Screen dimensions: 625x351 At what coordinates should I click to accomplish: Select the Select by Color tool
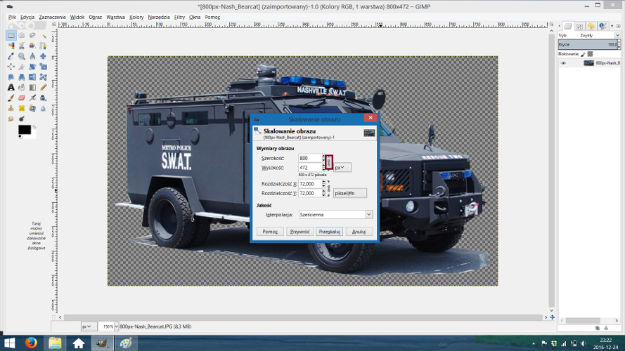pos(11,46)
